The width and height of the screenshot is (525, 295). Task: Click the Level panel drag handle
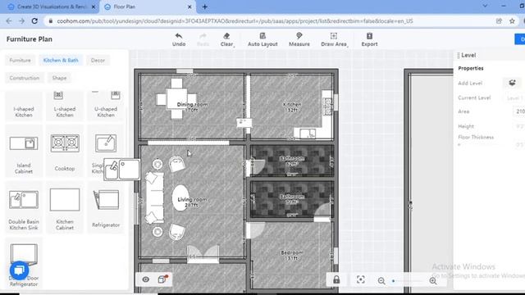(459, 55)
